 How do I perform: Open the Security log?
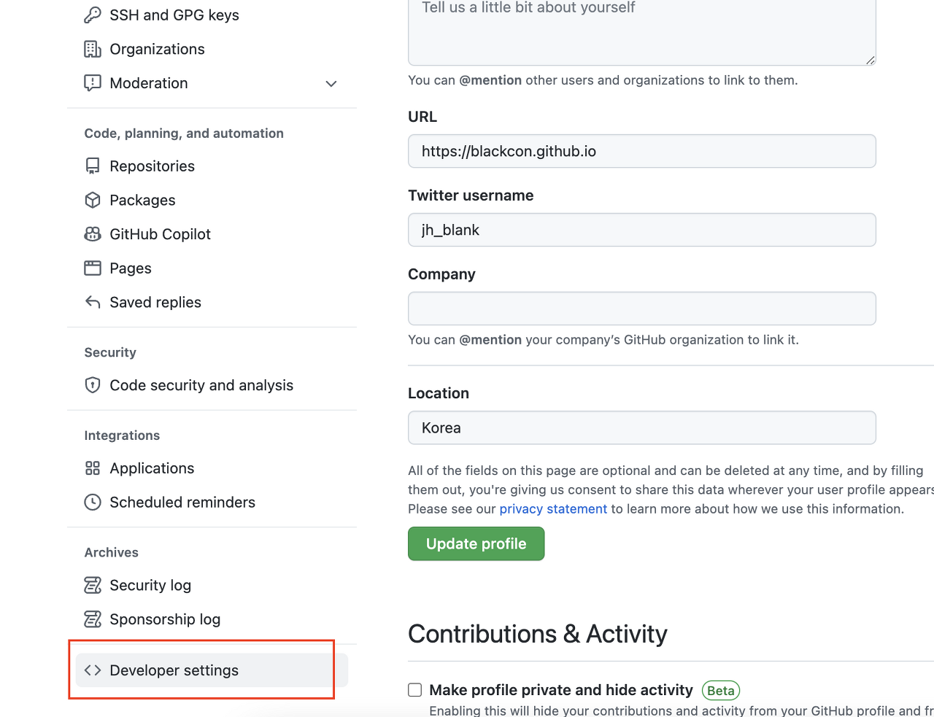point(150,585)
